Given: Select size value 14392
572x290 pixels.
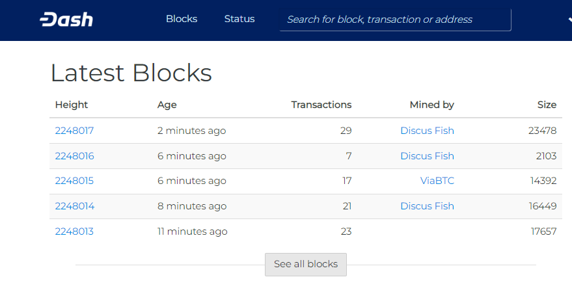Looking at the screenshot, I should [x=543, y=181].
